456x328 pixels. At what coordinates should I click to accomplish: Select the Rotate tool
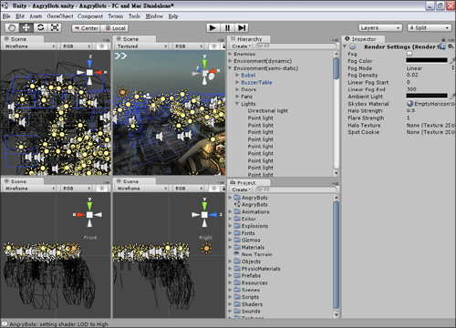(x=40, y=28)
